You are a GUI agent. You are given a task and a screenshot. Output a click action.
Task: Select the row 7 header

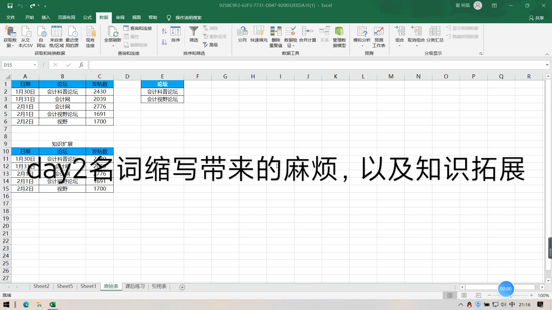[x=5, y=129]
